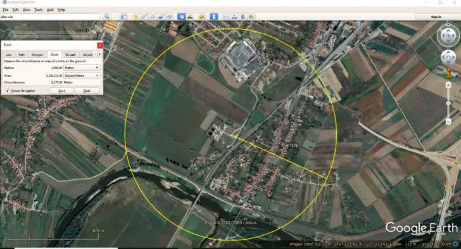The image size is (461, 249).
Task: Add a placemark with the pushpin icon
Action: coord(136,16)
